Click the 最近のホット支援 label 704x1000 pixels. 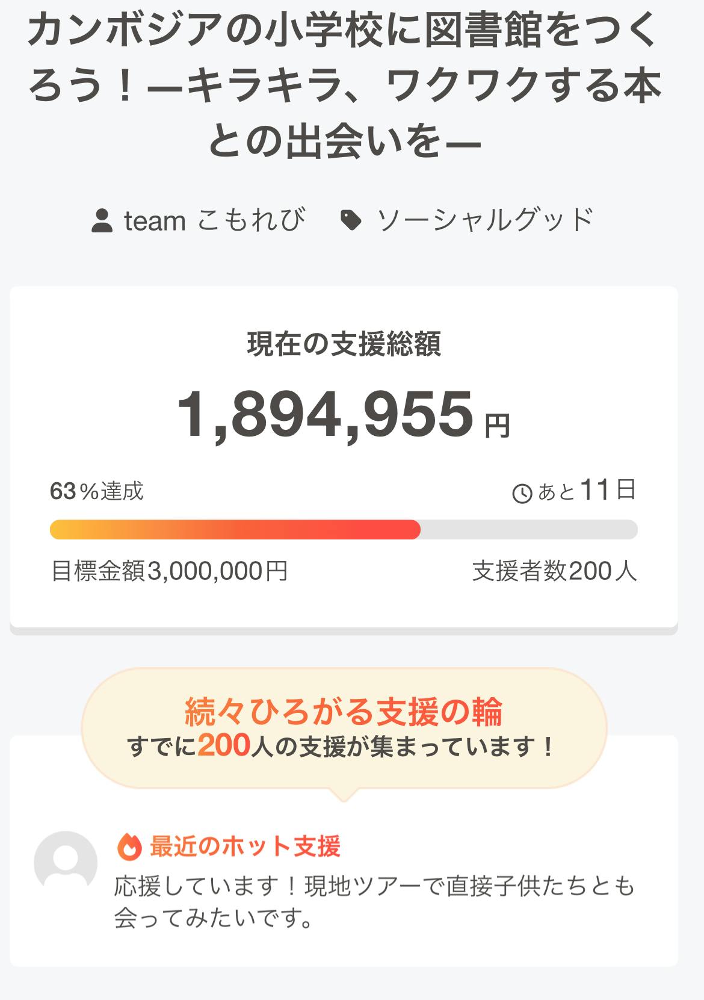[245, 846]
